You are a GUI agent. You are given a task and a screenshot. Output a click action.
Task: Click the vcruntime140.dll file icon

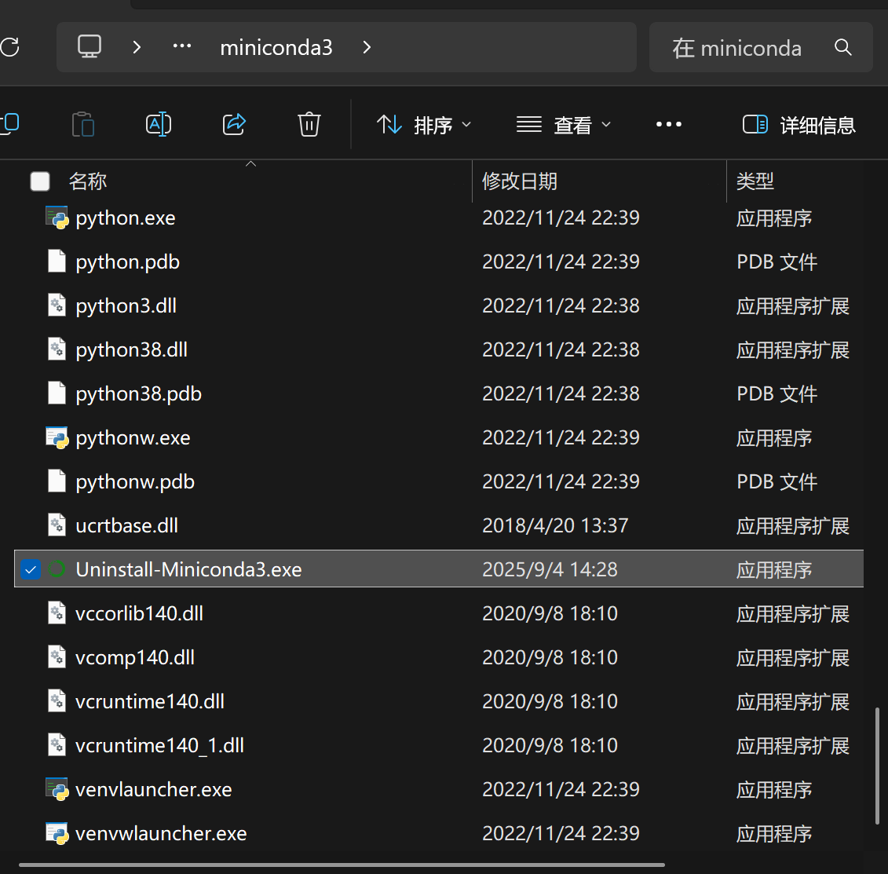[57, 701]
